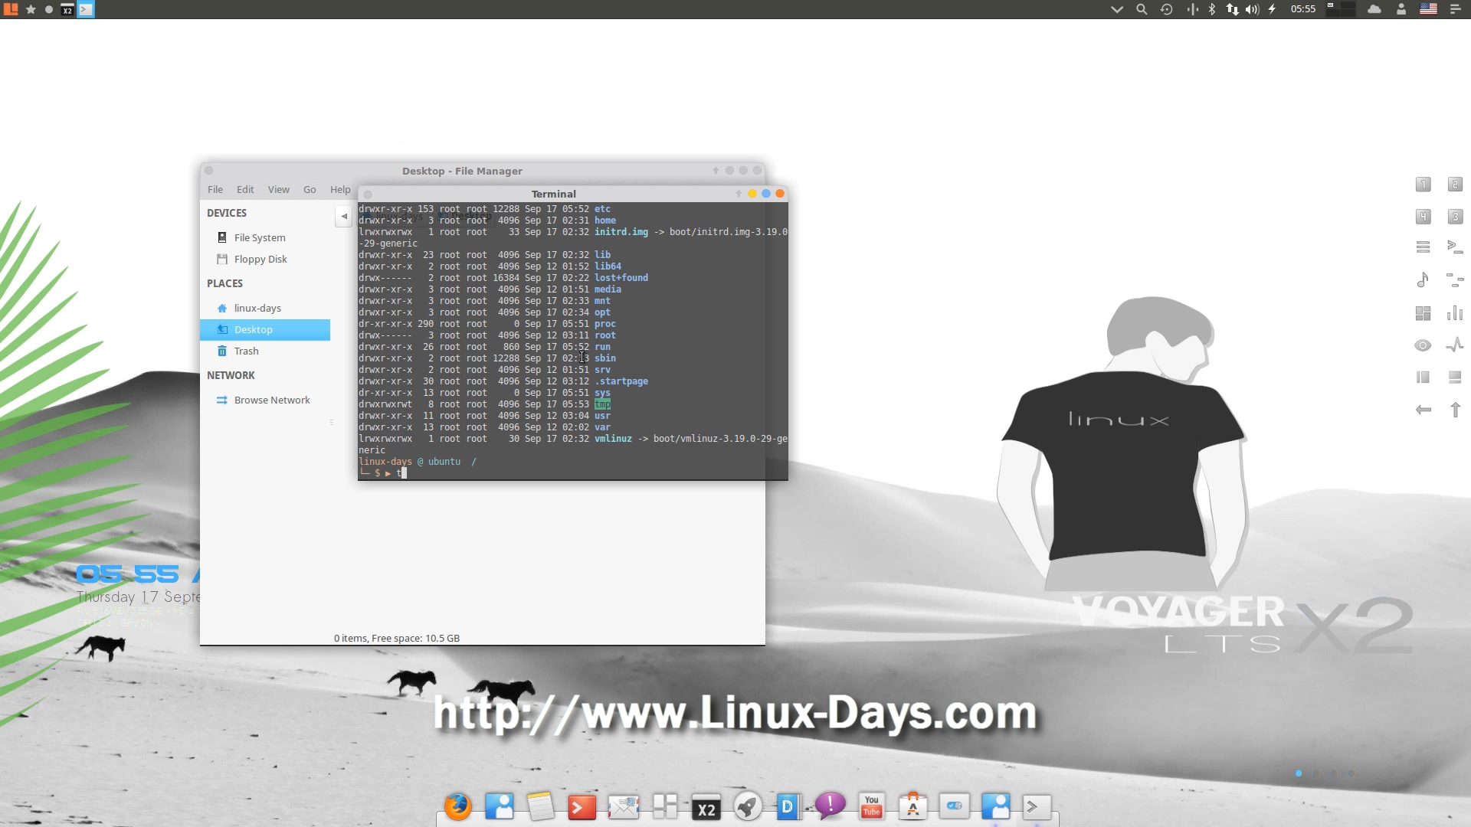Open the File menu in File Manager
This screenshot has height=827, width=1471.
click(x=215, y=189)
